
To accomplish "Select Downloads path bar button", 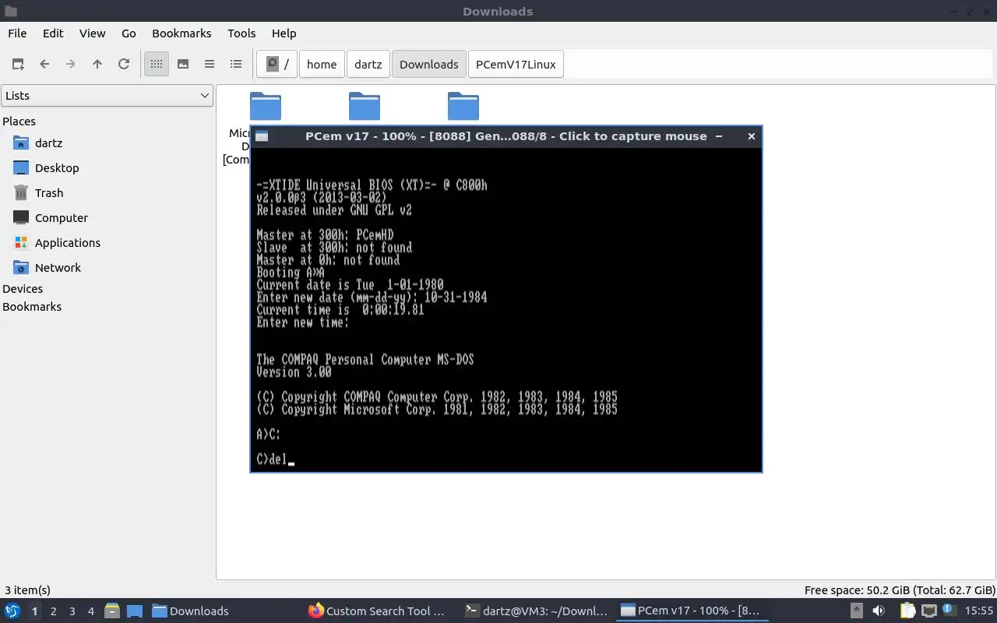I will (x=429, y=64).
